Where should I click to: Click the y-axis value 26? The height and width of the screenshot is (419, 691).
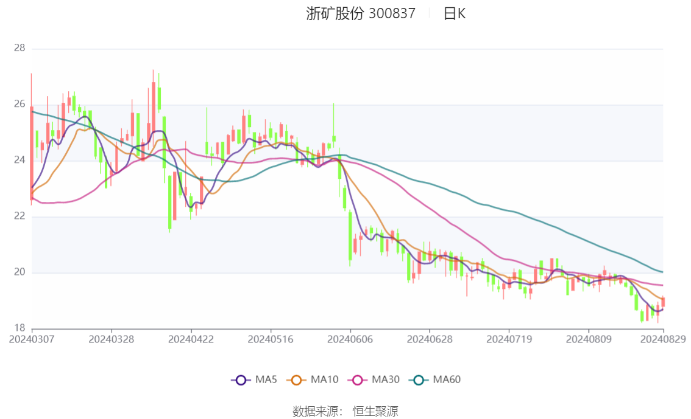[x=19, y=104]
